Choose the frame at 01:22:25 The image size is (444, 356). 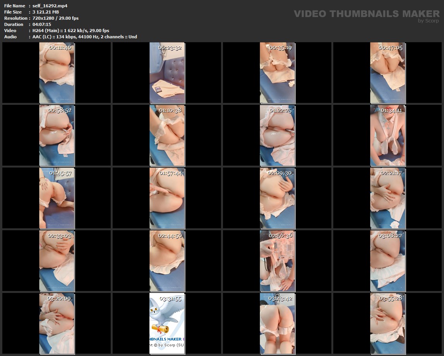(277, 135)
